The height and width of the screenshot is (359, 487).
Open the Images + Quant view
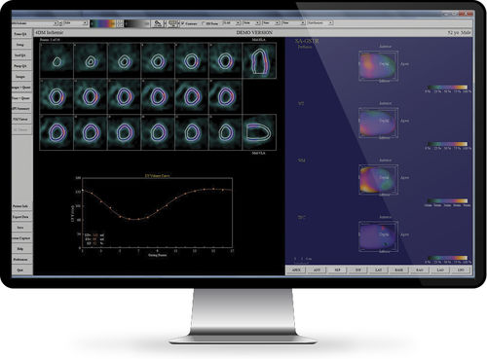click(x=21, y=88)
